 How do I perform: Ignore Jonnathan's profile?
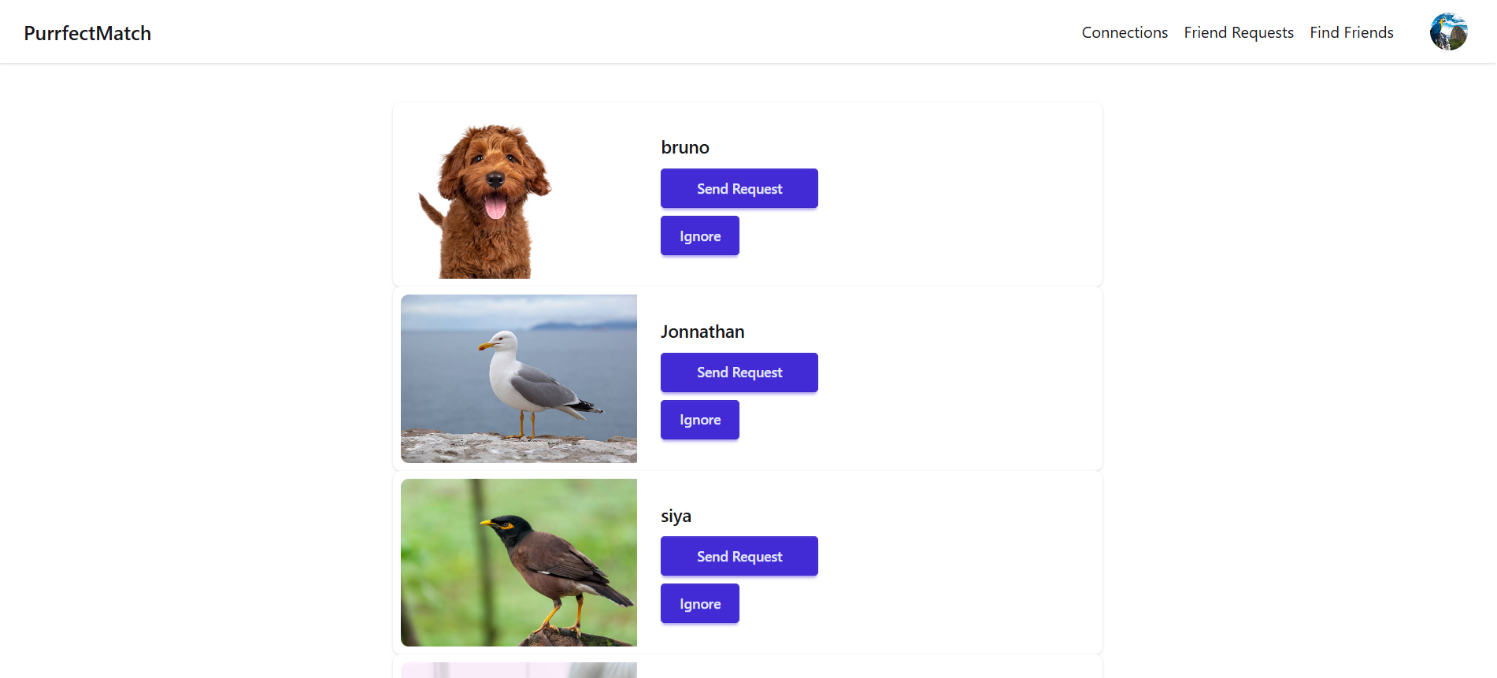(700, 420)
